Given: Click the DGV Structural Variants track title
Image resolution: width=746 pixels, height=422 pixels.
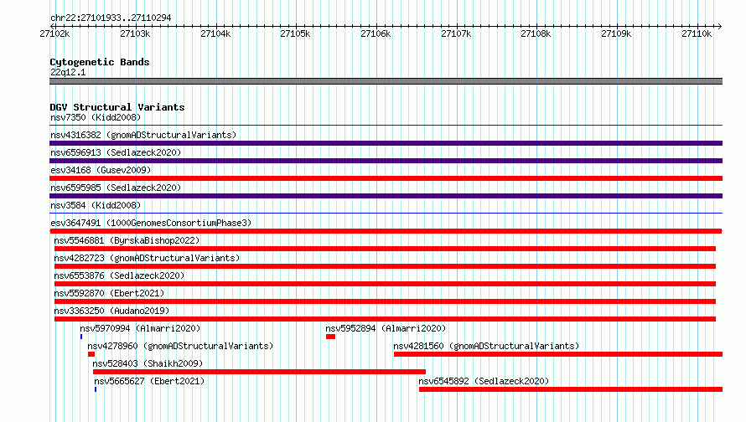Looking at the screenshot, I should (117, 107).
